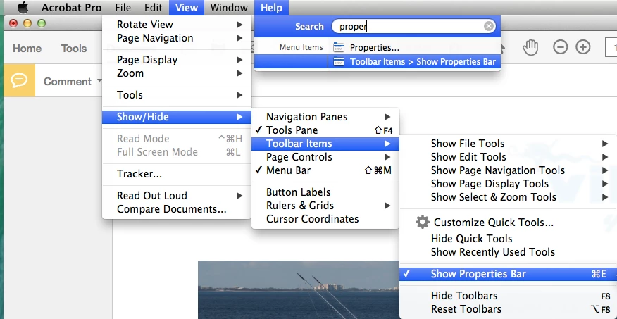Click the zoom out minus icon

[x=561, y=48]
